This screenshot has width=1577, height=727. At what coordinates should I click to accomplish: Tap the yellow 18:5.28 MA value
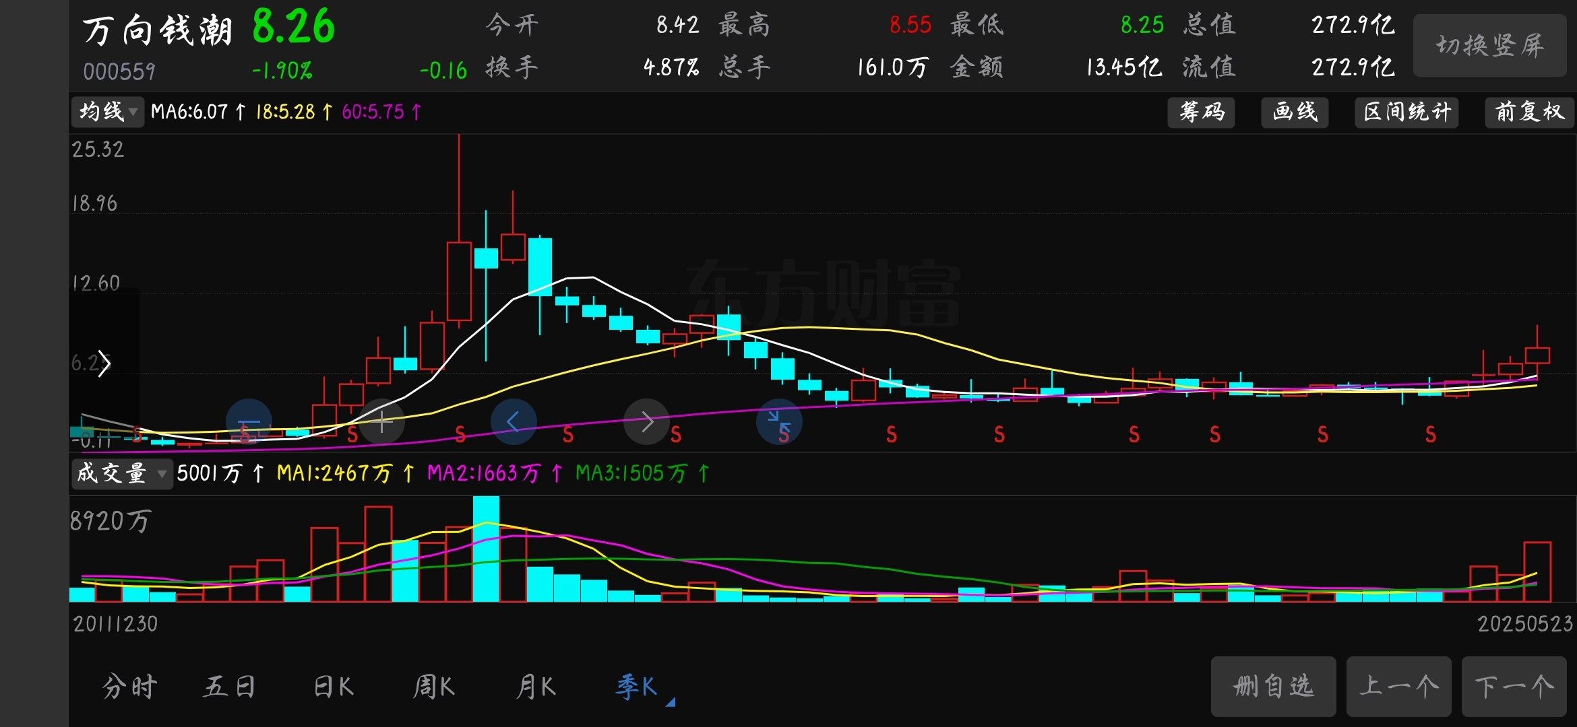pos(285,112)
